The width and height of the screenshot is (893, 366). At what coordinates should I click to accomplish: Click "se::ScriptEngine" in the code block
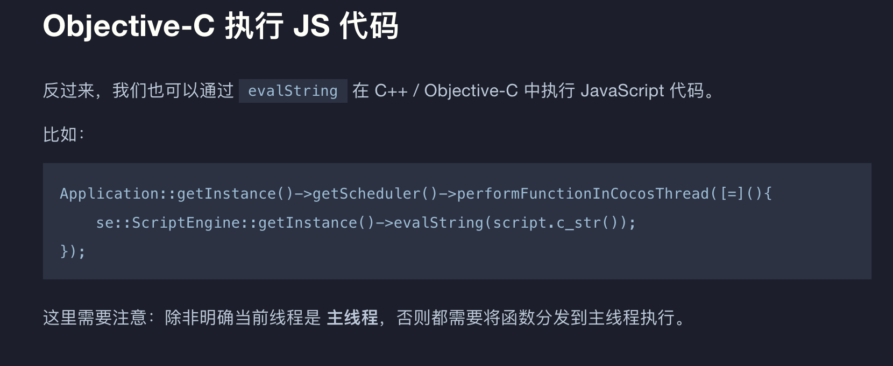coord(168,223)
